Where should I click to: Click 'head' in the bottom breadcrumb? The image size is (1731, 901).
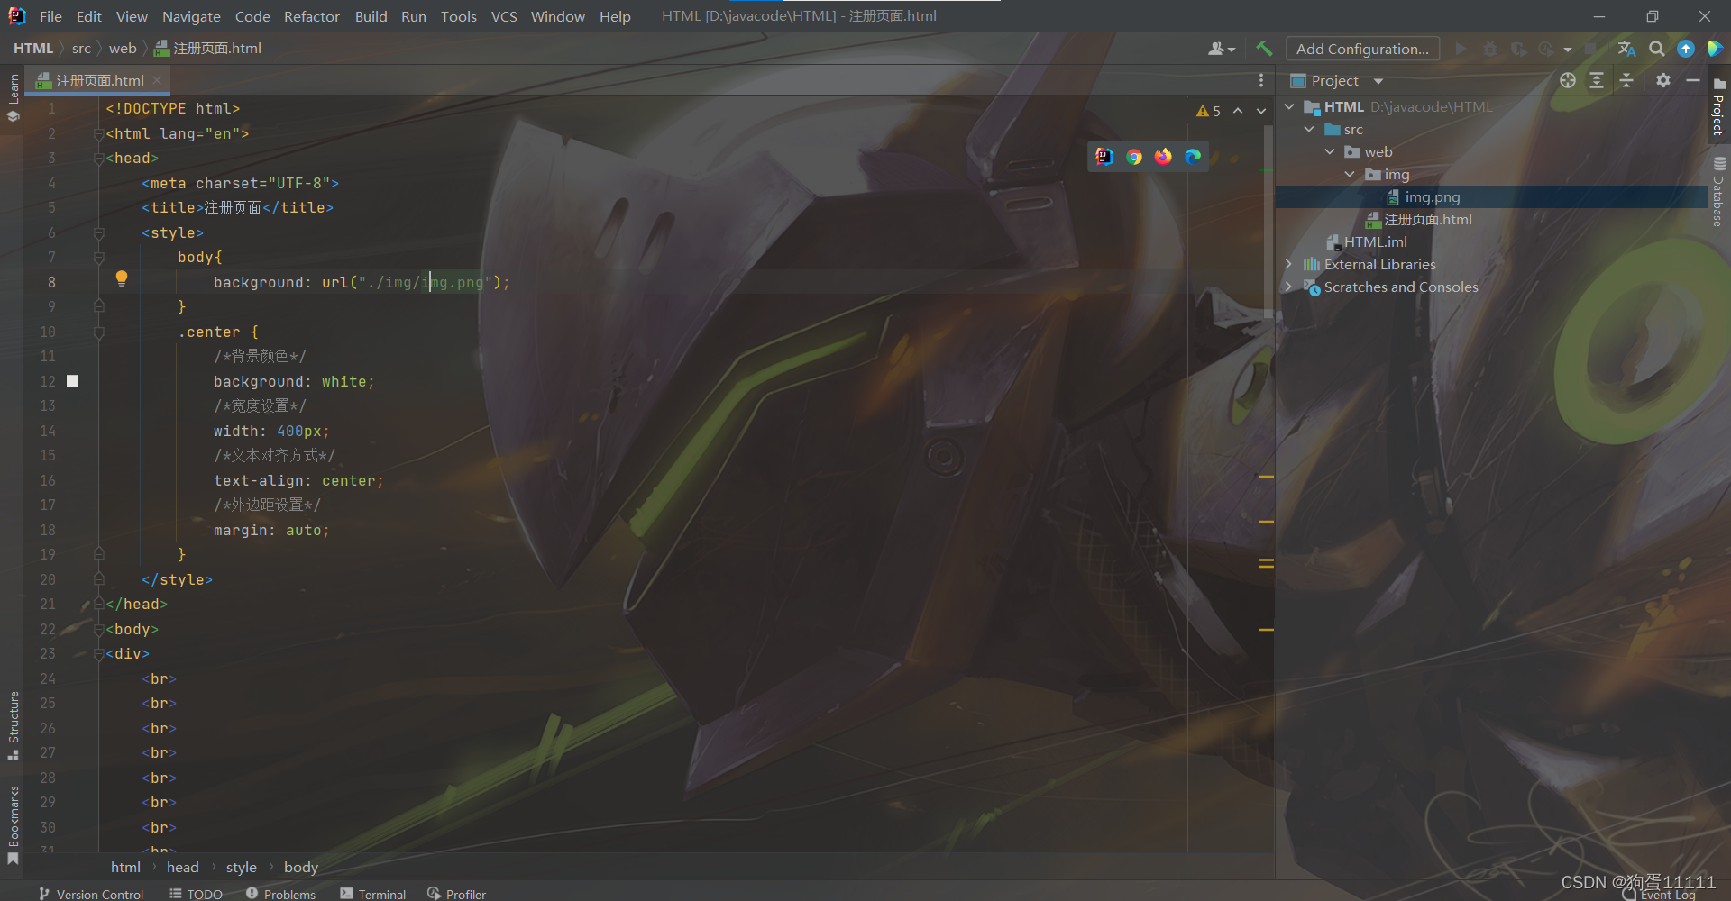tap(182, 867)
